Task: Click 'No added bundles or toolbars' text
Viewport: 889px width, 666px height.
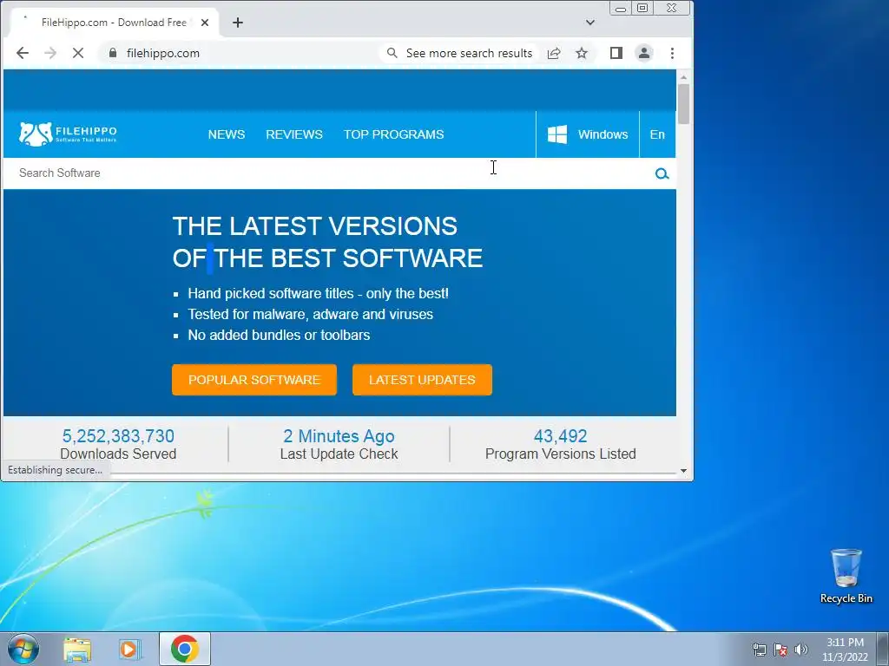Action: tap(279, 336)
